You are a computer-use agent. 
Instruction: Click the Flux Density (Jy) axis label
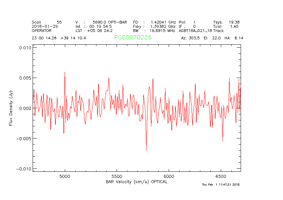(11, 109)
